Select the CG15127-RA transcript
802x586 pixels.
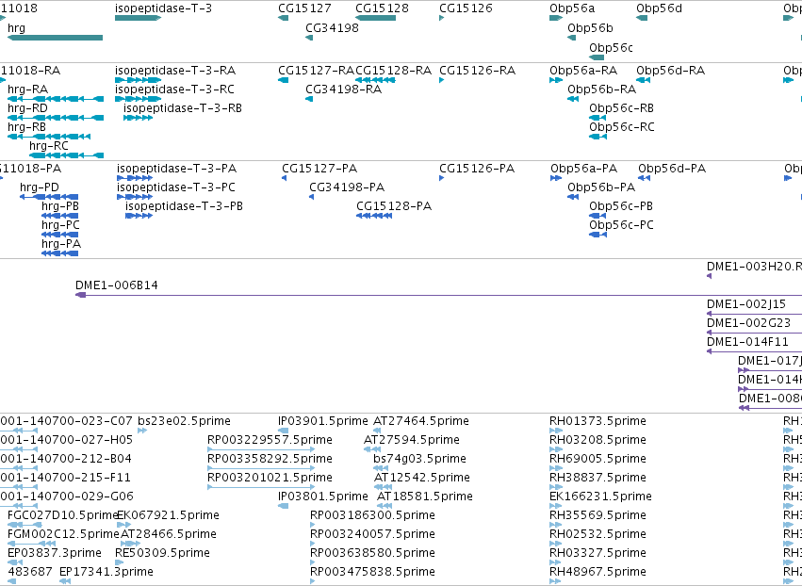click(284, 80)
